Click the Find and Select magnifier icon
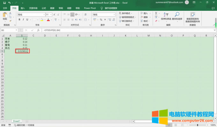 click(x=177, y=15)
